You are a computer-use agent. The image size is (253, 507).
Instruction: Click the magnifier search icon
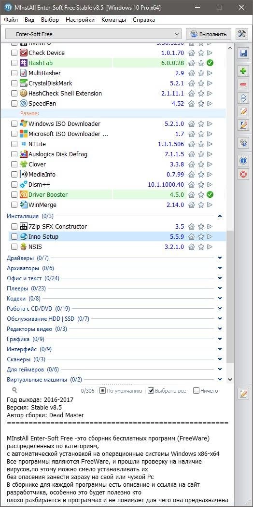tap(14, 391)
